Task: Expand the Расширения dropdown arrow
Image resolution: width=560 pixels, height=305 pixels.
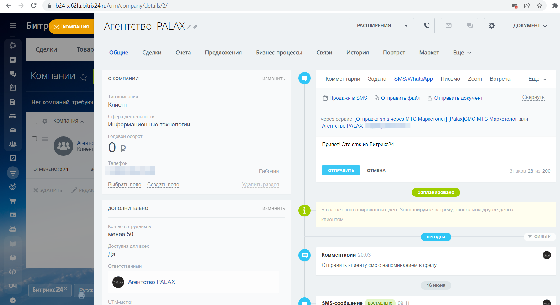Action: tap(406, 26)
